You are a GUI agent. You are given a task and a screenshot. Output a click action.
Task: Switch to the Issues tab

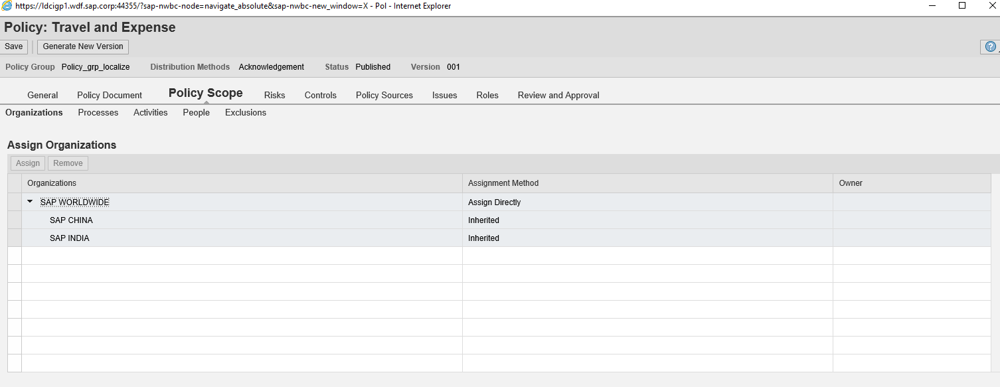coord(444,95)
